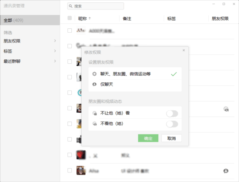
Task: Enable the 不让他（她）看 toggle
Action: pos(172,114)
